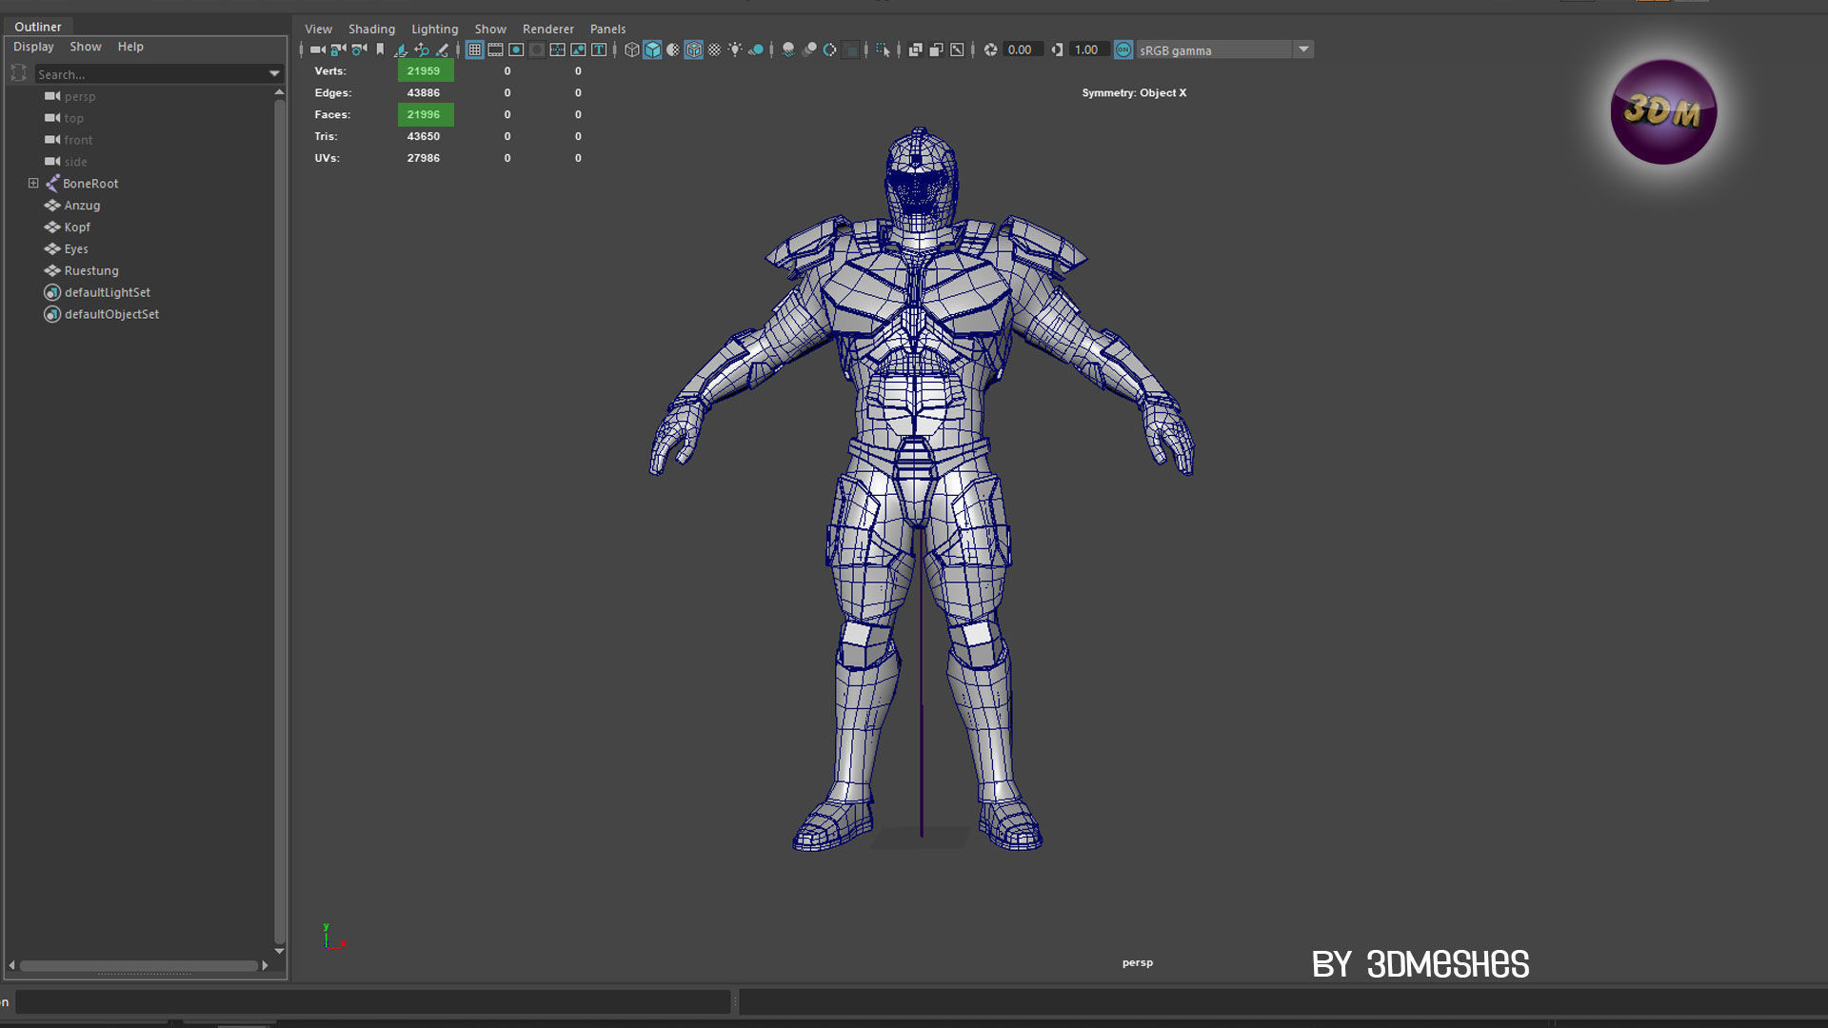Select Smooth Shade All cube icon
Screen dimensions: 1828x1028
point(652,49)
